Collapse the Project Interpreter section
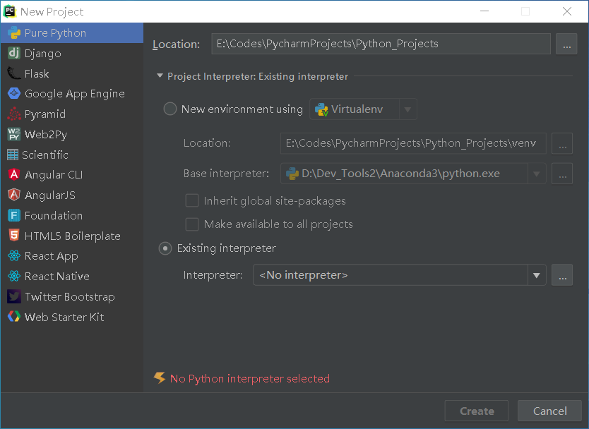The height and width of the screenshot is (429, 589). point(160,75)
